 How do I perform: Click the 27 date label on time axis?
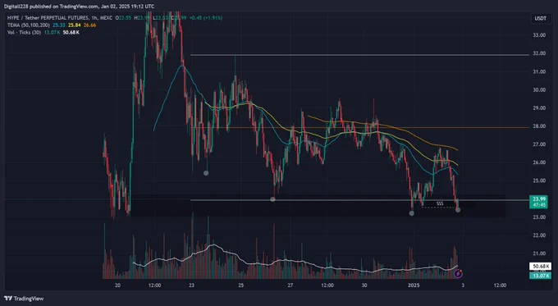coord(290,285)
